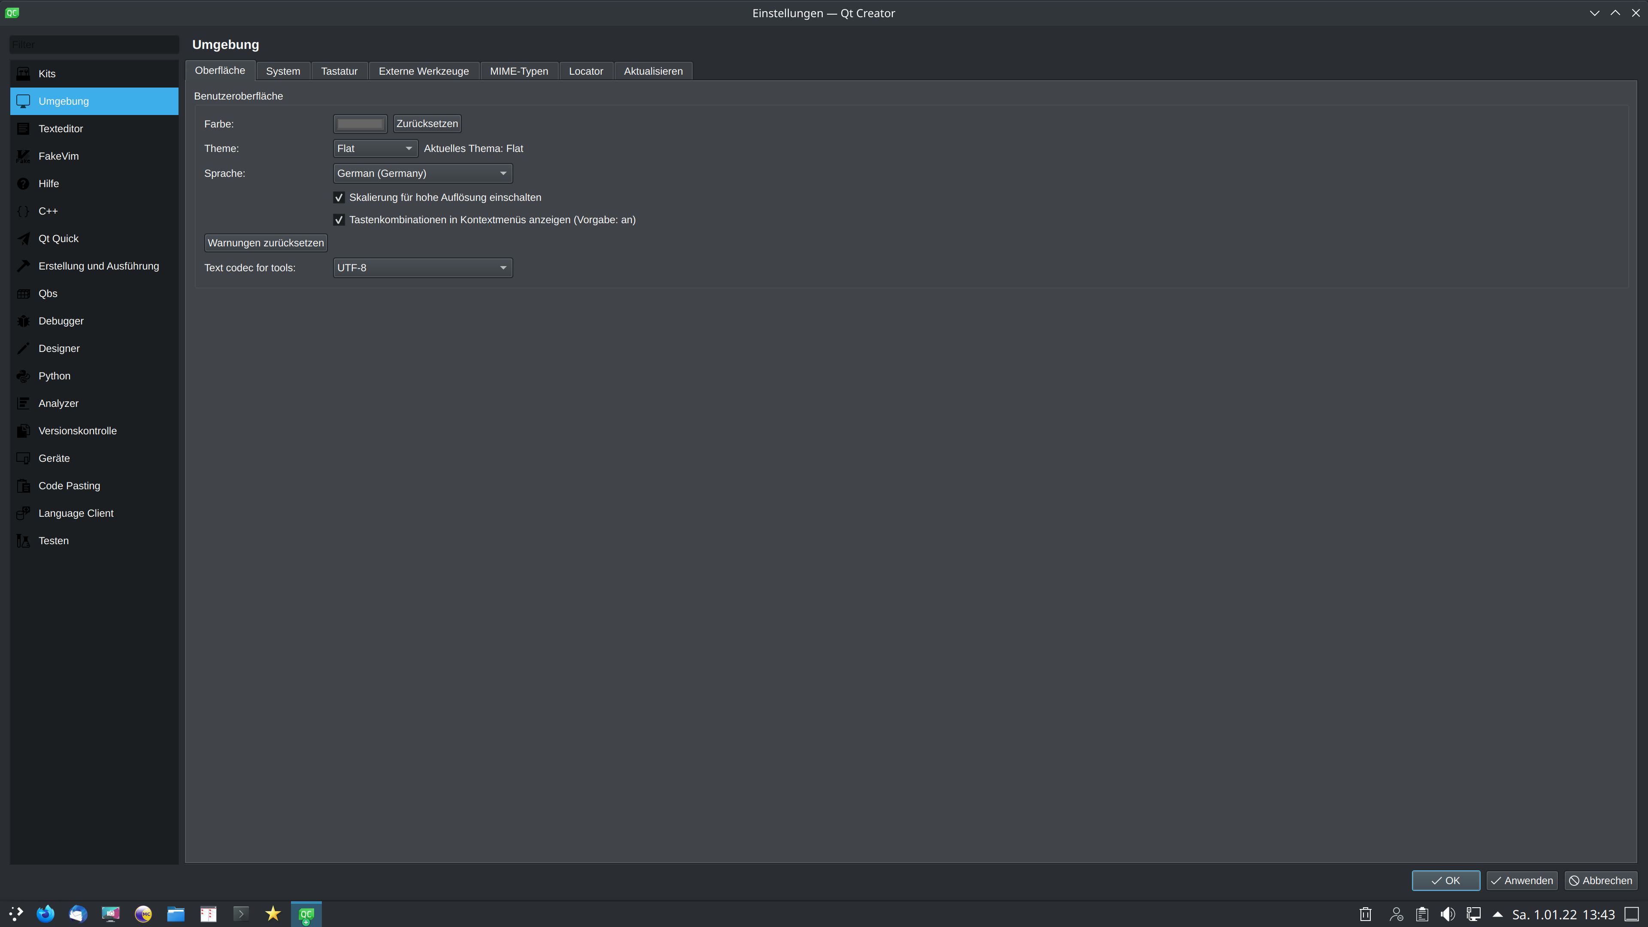The width and height of the screenshot is (1648, 927).
Task: Launch Firefox from the taskbar
Action: [45, 914]
